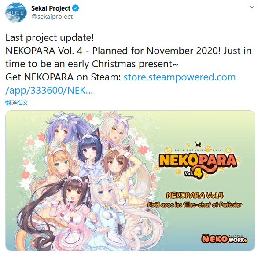Click the yellow Vol. 4 badge

193,173
